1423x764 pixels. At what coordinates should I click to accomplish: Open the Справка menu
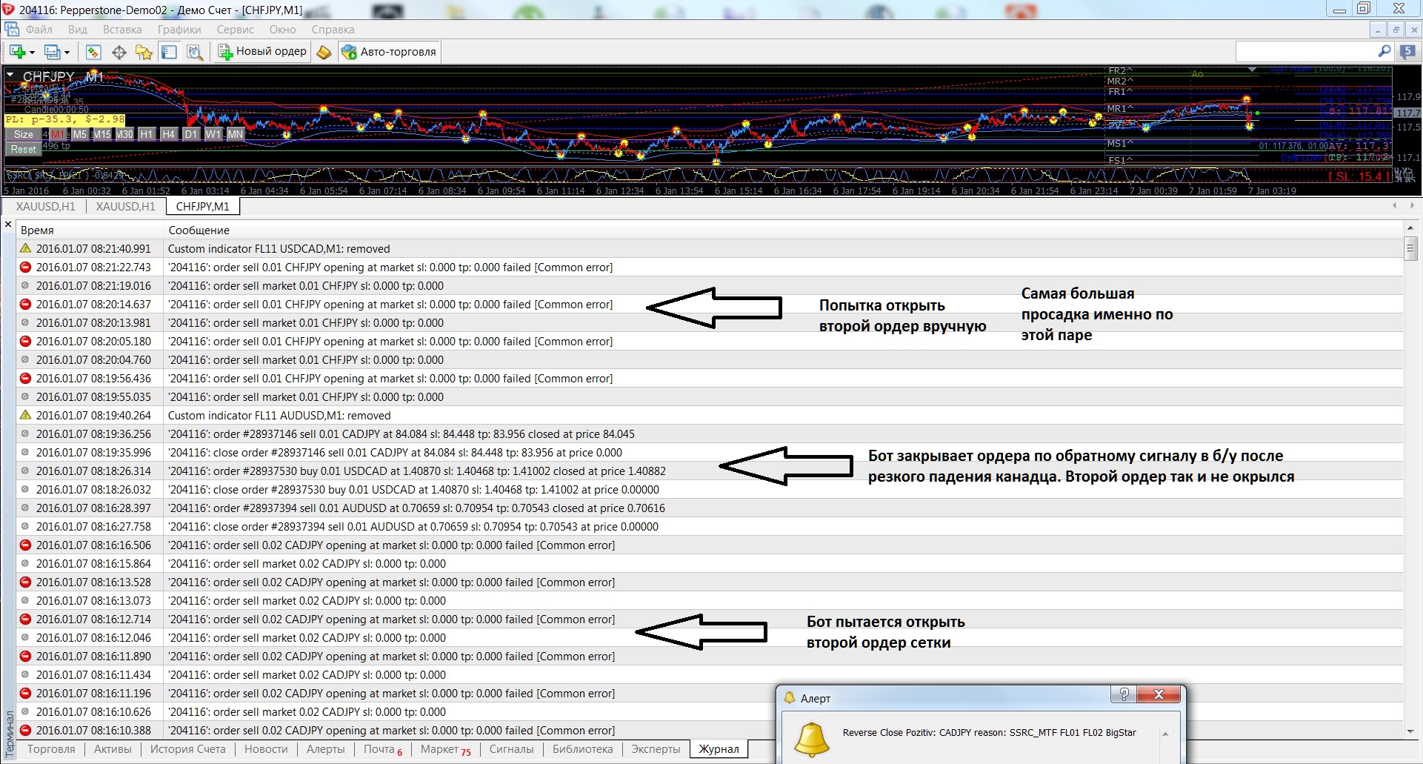click(x=333, y=30)
